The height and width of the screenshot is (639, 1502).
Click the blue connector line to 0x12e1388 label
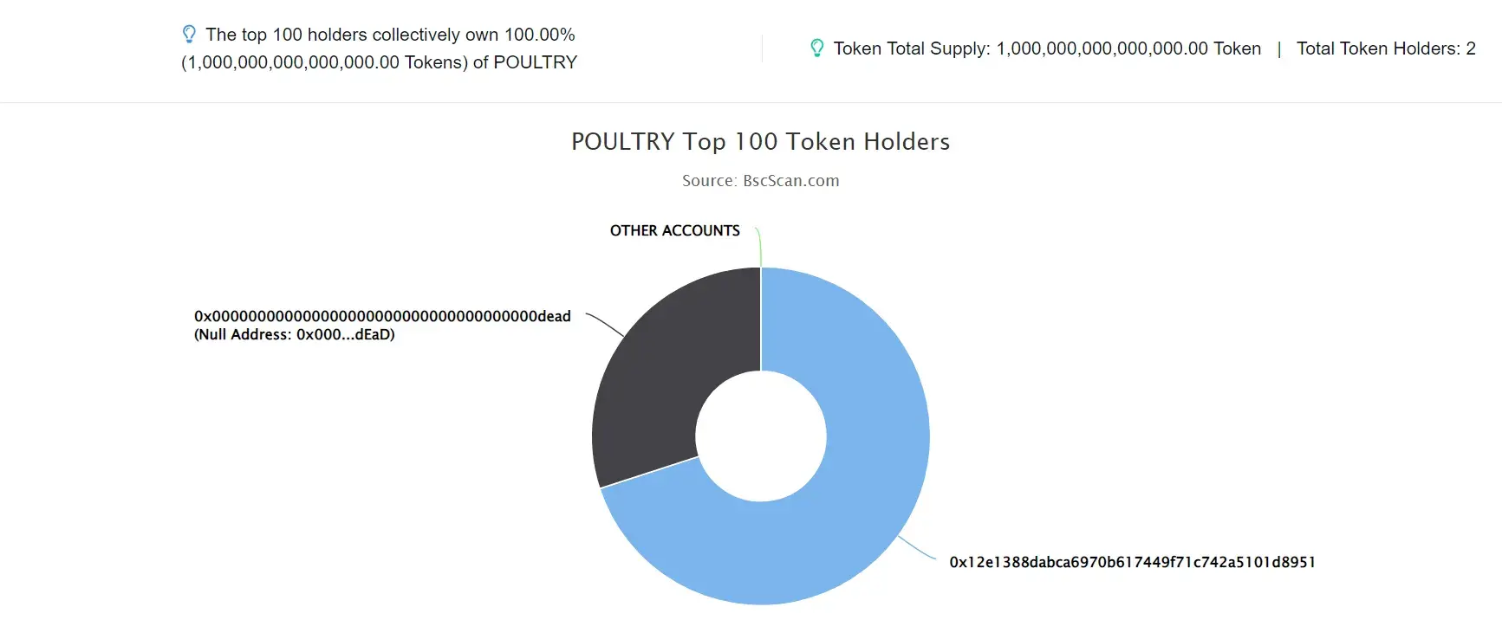point(917,549)
